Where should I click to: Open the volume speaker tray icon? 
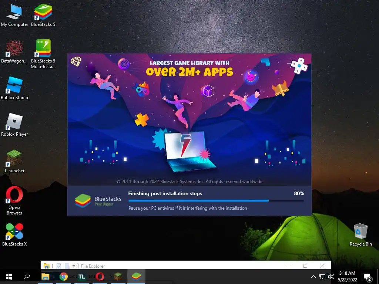click(331, 277)
